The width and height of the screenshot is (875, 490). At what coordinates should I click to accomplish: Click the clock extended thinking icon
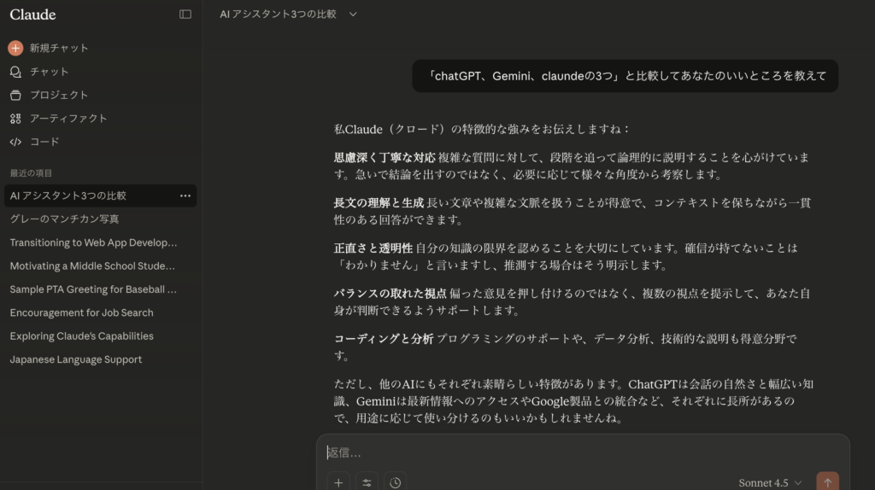tap(395, 482)
